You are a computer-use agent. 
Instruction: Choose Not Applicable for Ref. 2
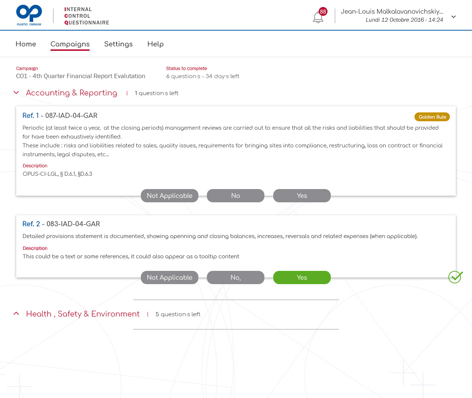click(169, 277)
